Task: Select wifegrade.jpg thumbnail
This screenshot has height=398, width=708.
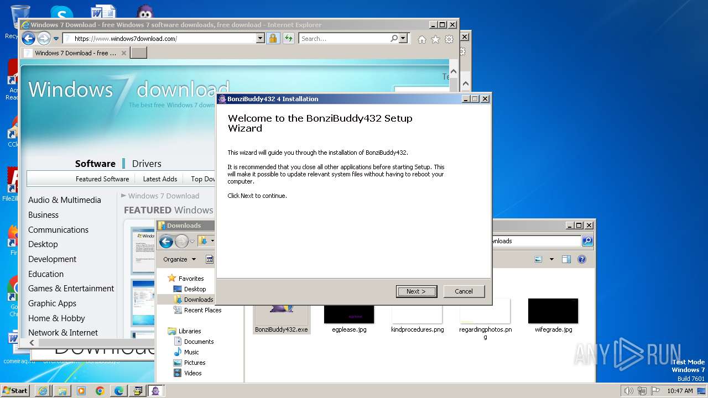Action: click(x=553, y=316)
